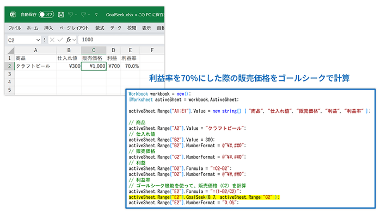Click the highlighted GoalSeek code line
381x214 pixels.
(x=204, y=197)
